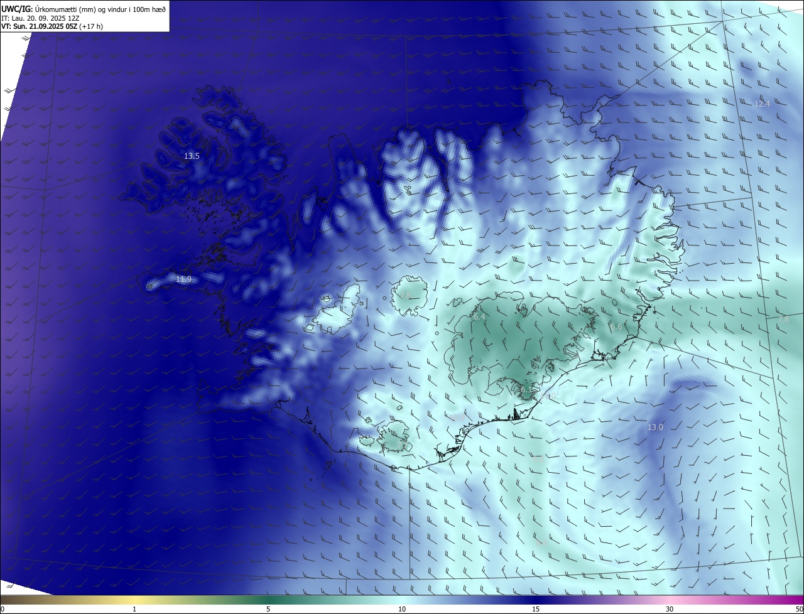Click the UWC/IG map title text
Image resolution: width=804 pixels, height=614 pixels.
[x=84, y=9]
